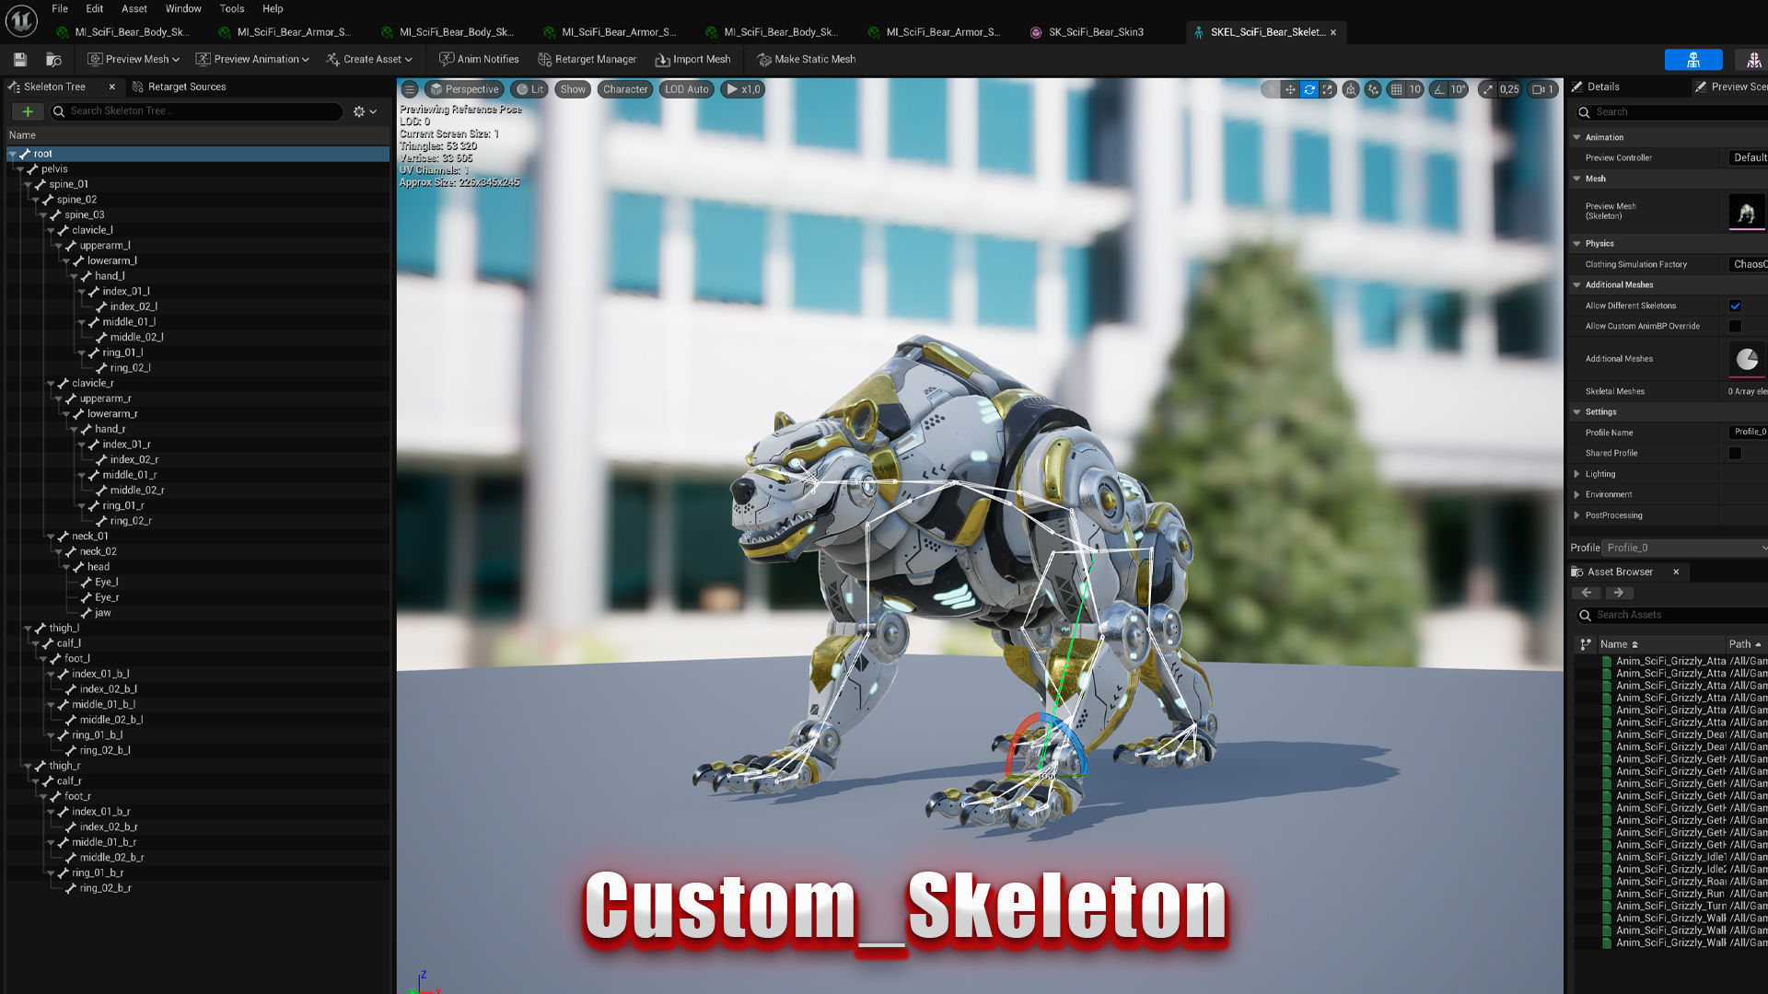1768x994 pixels.
Task: Open the File menu
Action: [60, 8]
